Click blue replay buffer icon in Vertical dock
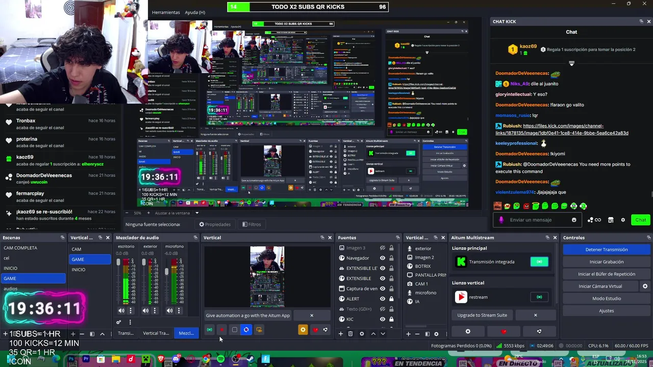The image size is (653, 367). 246,330
